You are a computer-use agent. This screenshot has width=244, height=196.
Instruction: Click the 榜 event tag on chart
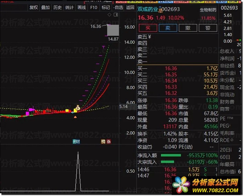(x=103, y=141)
